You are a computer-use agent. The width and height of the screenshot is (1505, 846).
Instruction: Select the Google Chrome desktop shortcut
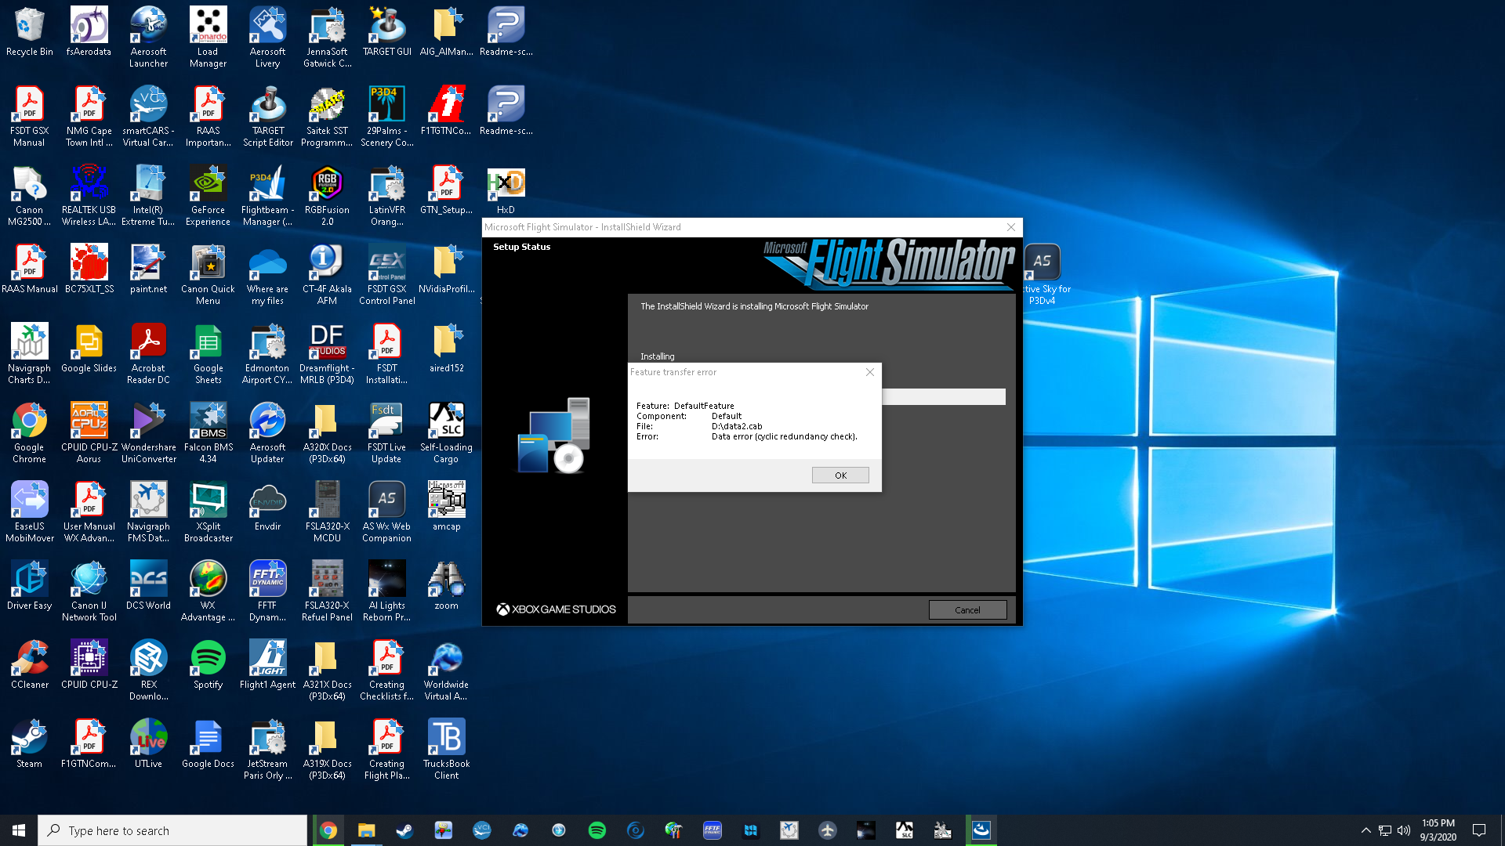point(30,432)
